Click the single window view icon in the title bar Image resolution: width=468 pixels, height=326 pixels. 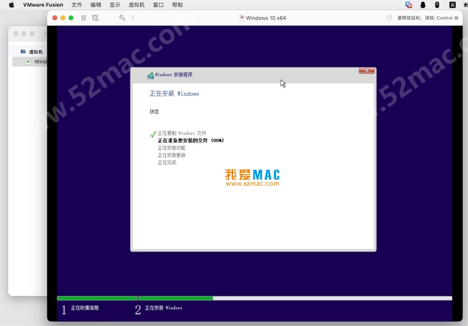389,18
